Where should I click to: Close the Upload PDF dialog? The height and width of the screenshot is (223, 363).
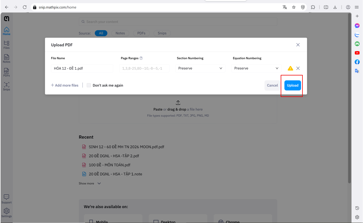tap(298, 45)
